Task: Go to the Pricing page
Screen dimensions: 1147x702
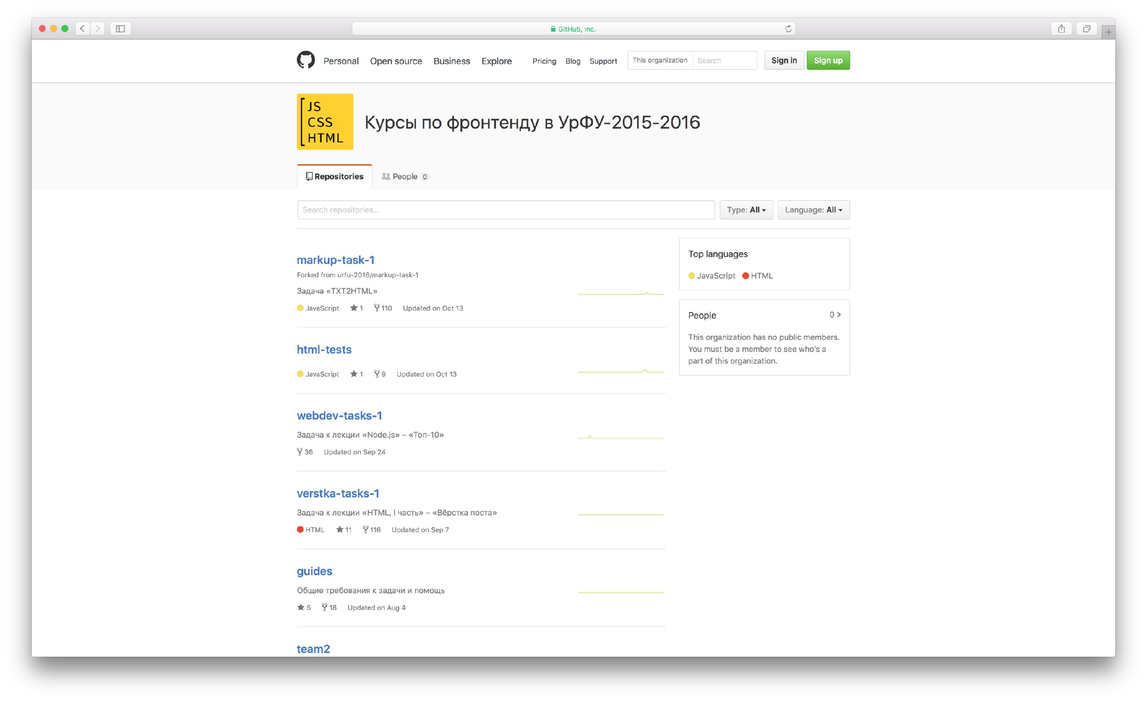Action: 544,61
